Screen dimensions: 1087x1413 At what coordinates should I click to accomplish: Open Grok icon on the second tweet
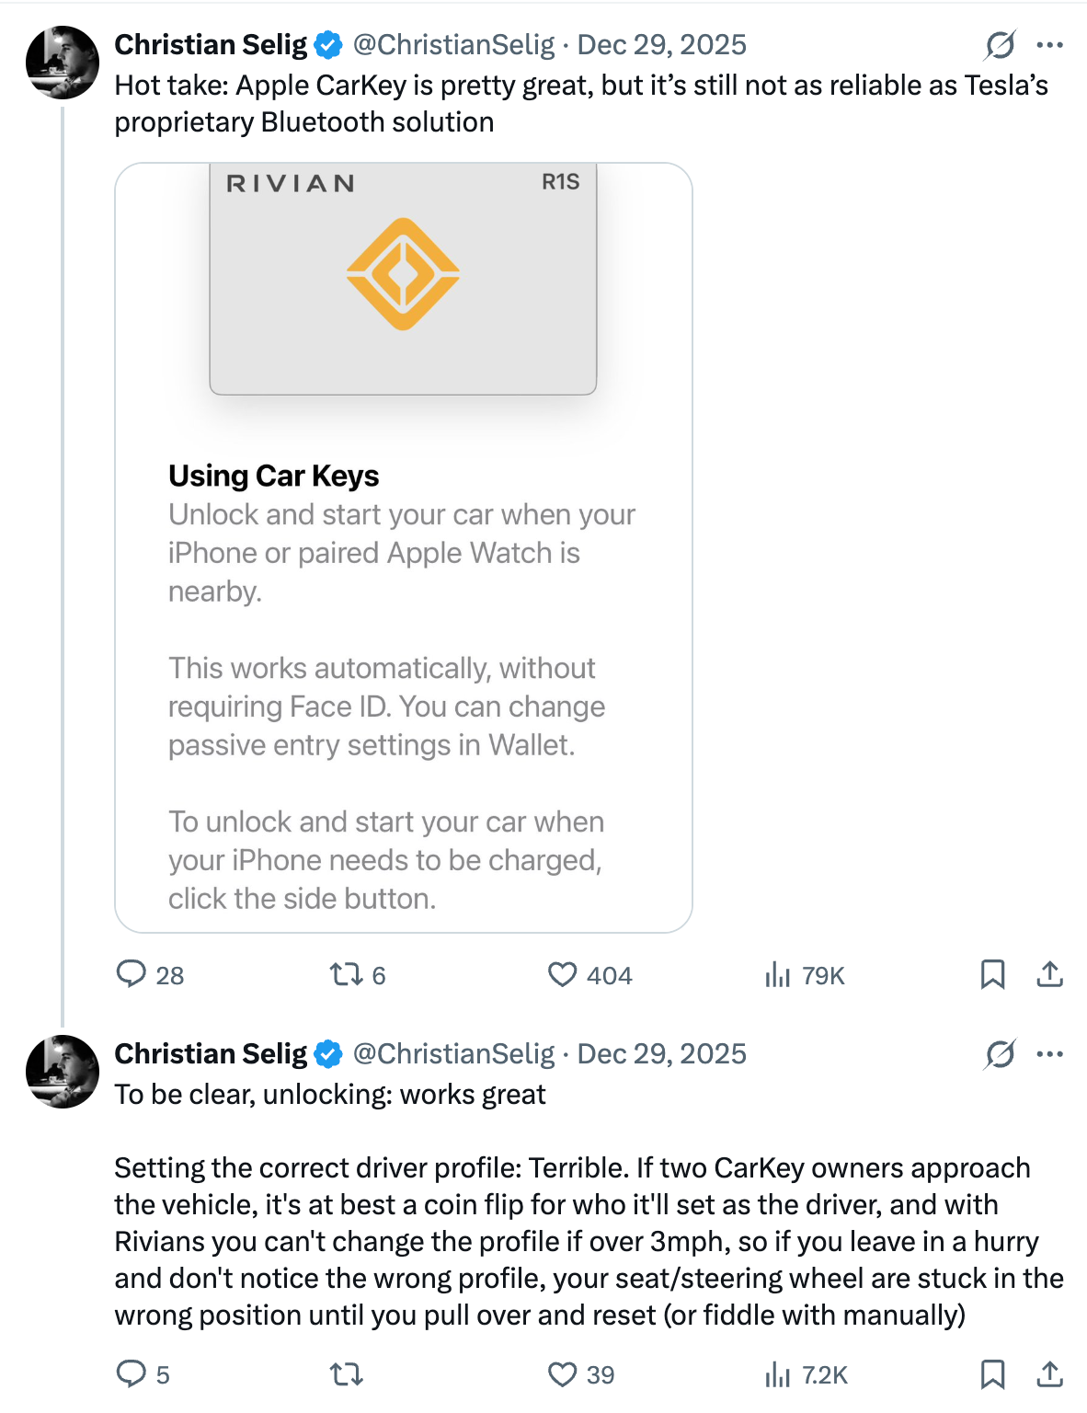coord(1000,1053)
